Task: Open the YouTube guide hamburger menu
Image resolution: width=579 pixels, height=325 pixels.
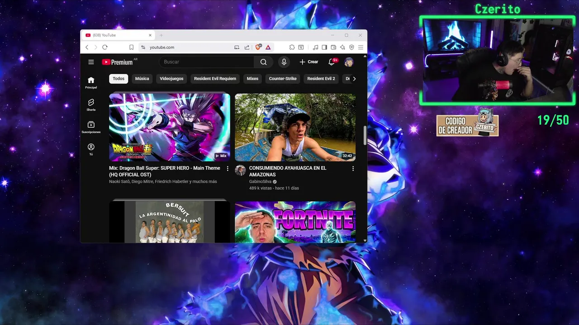Action: click(x=91, y=62)
